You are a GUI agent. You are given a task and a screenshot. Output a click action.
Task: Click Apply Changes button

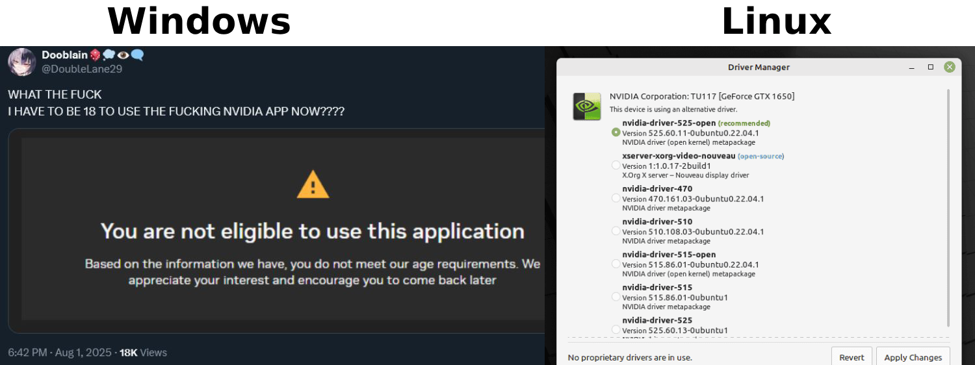pos(913,357)
